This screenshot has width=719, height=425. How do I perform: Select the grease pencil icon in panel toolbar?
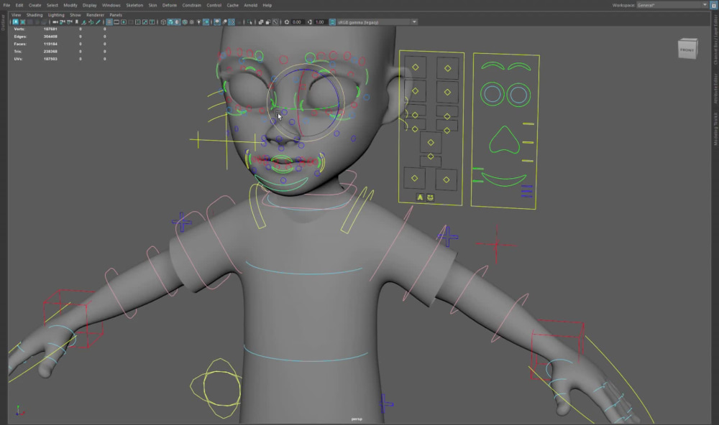point(98,22)
